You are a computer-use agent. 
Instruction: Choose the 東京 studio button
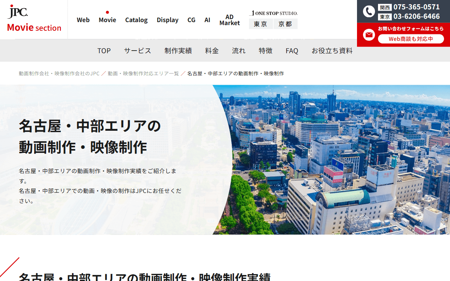[261, 24]
